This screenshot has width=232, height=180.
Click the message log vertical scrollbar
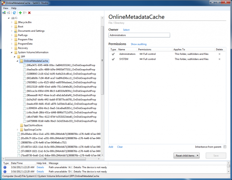[229, 167]
